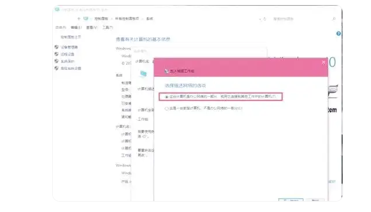The width and height of the screenshot is (371, 212).
Task: Select the radio option highlighted in red: computer is part of a network
Action: pyautogui.click(x=166, y=96)
